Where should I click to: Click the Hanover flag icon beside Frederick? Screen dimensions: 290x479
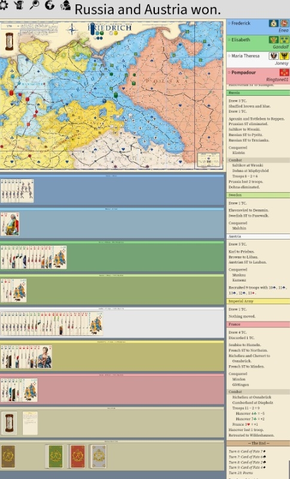(x=284, y=23)
